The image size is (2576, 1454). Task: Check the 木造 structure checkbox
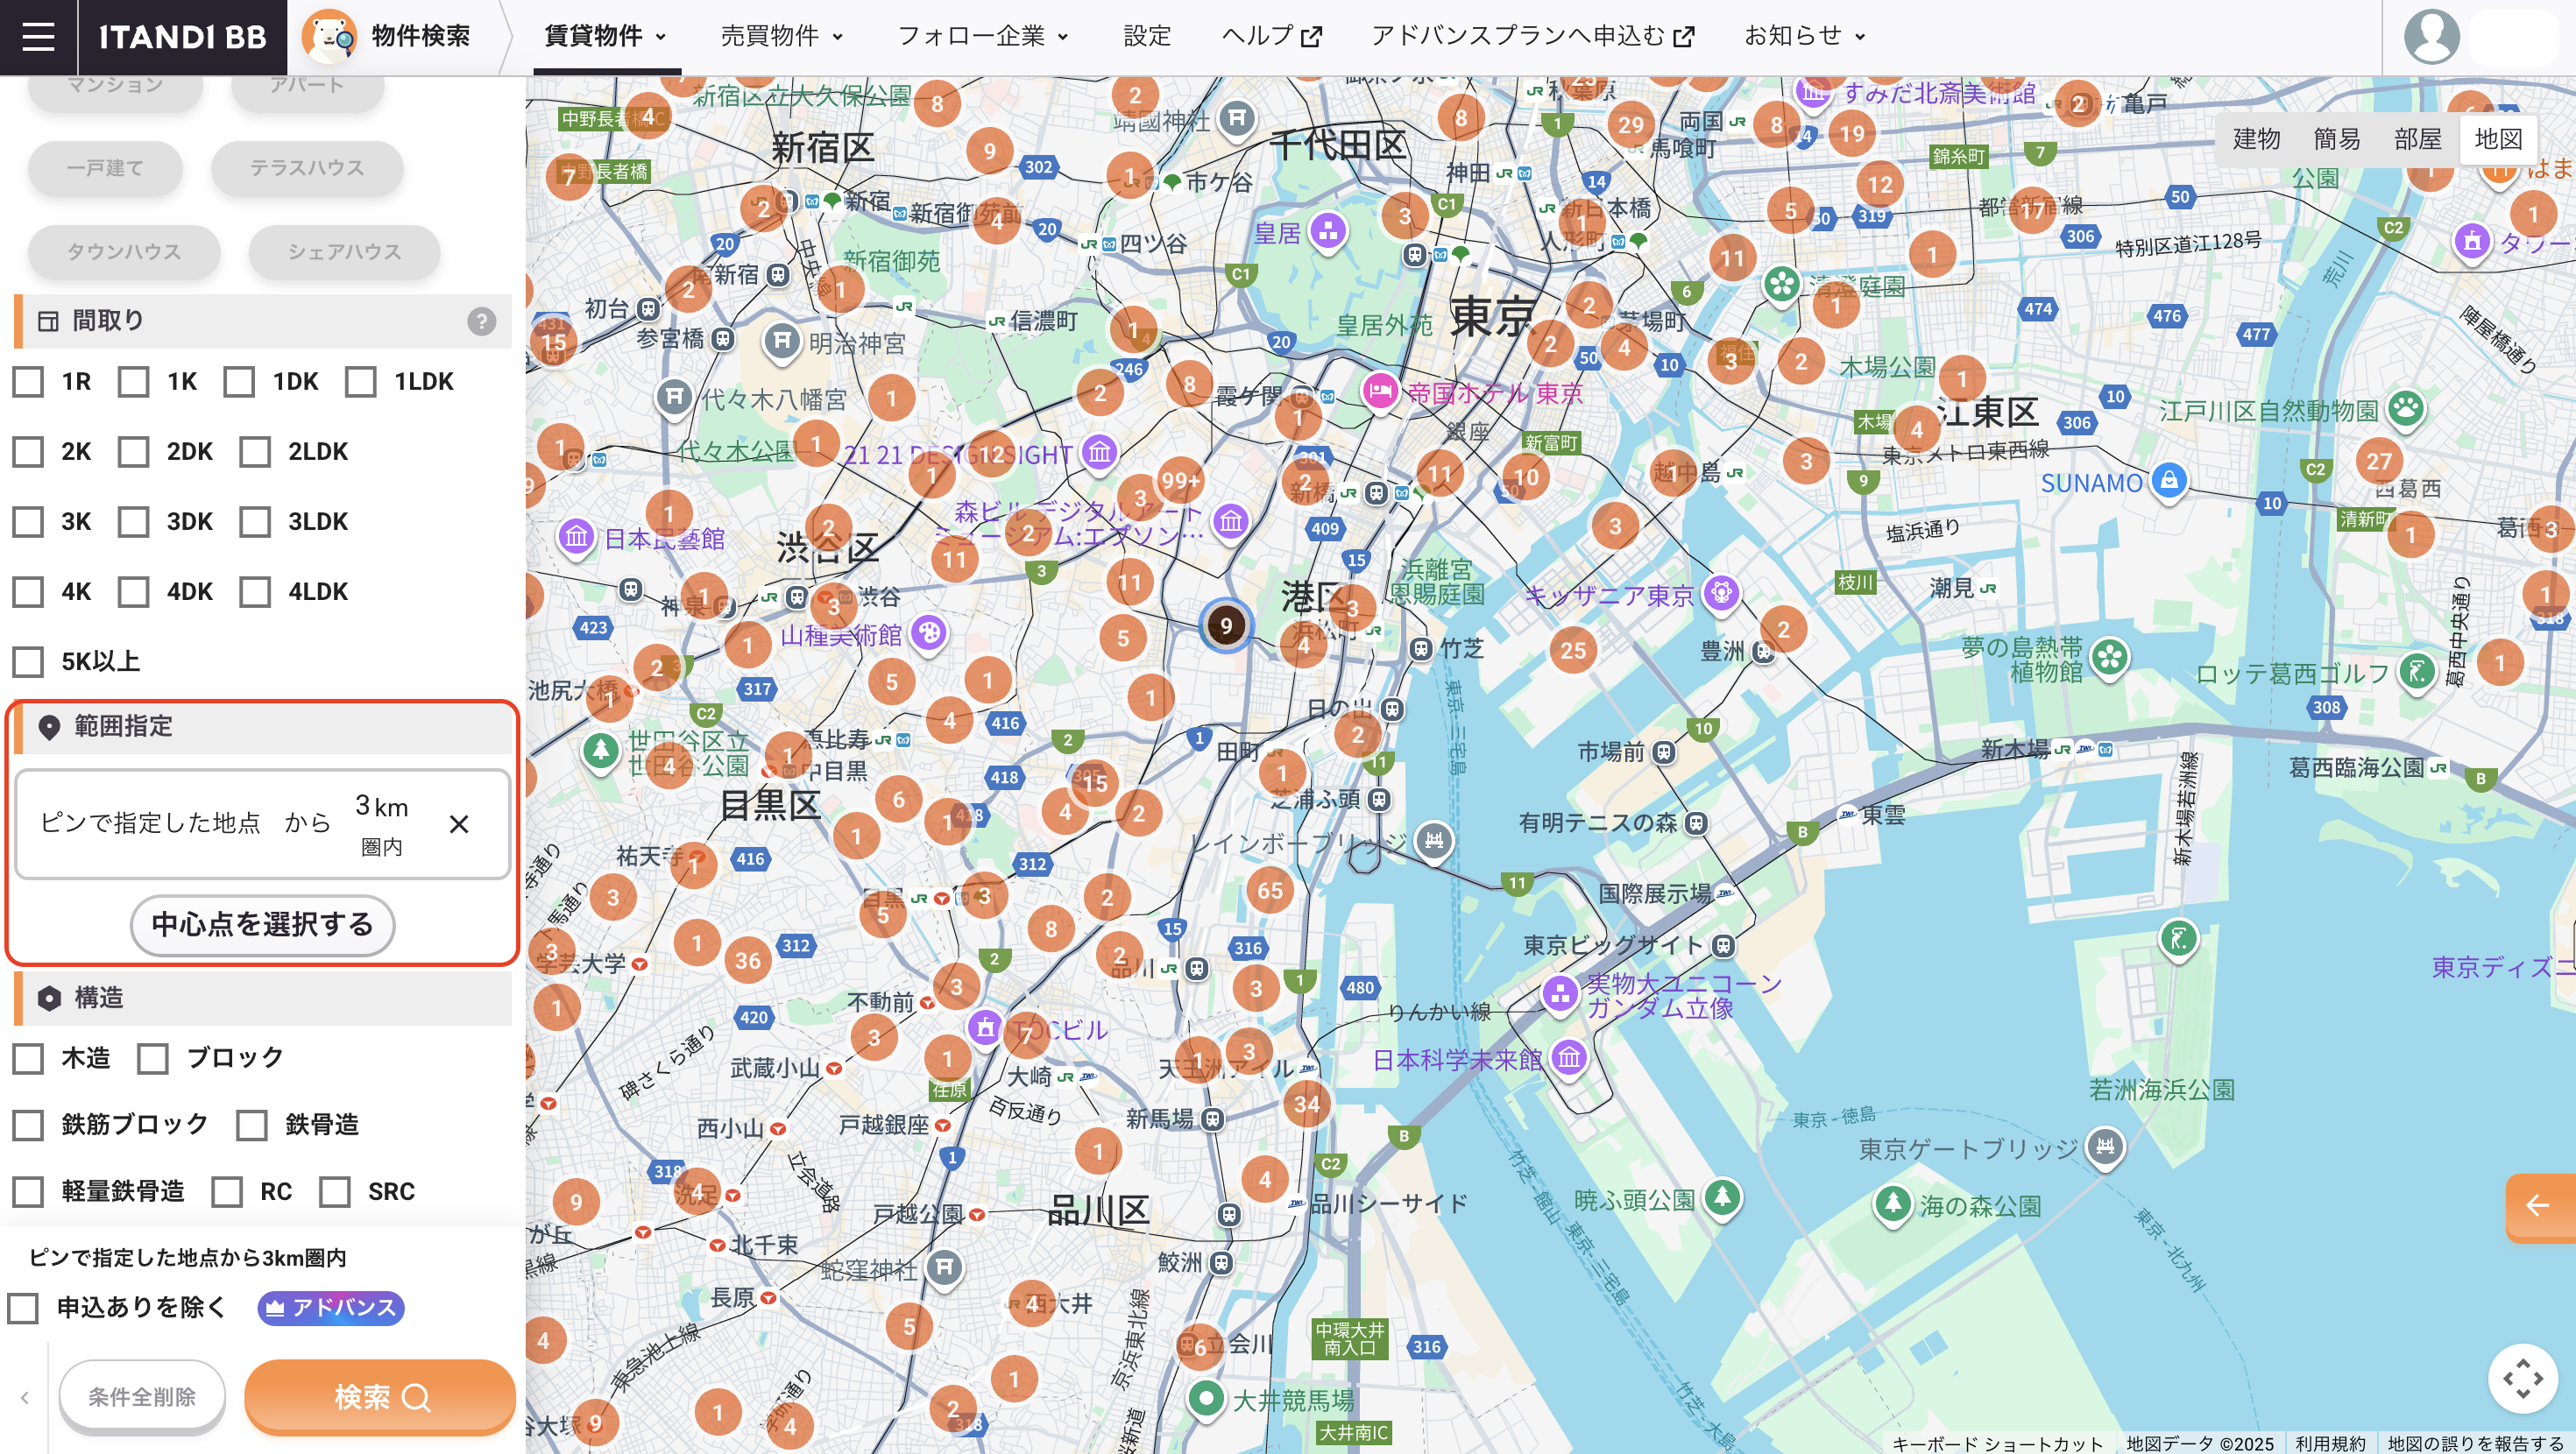coord(28,1058)
